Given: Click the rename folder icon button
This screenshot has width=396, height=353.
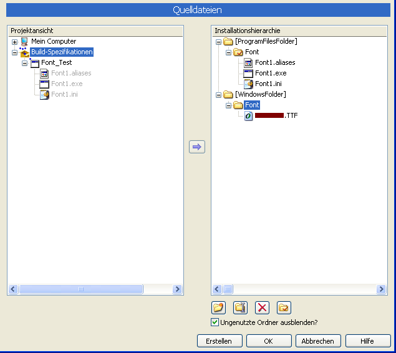Looking at the screenshot, I should point(240,307).
